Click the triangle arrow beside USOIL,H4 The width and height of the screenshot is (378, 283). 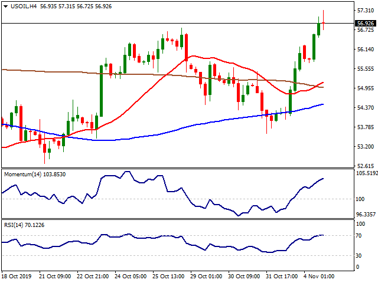5,6
